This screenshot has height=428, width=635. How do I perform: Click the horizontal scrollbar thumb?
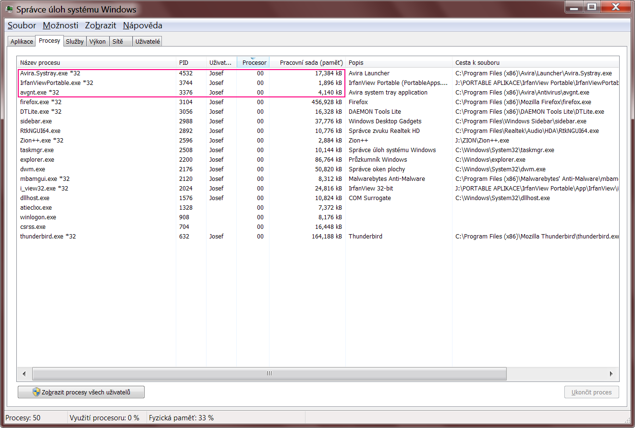(269, 373)
